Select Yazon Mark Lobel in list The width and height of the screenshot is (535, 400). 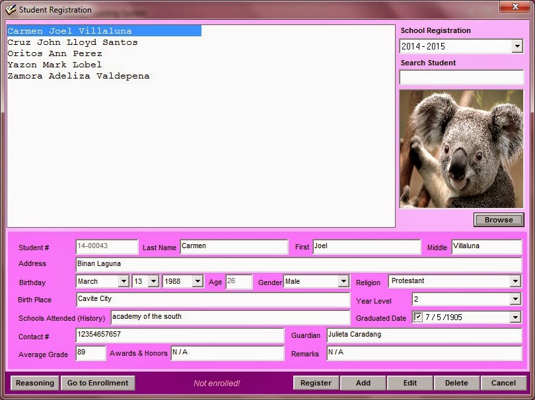coord(55,65)
